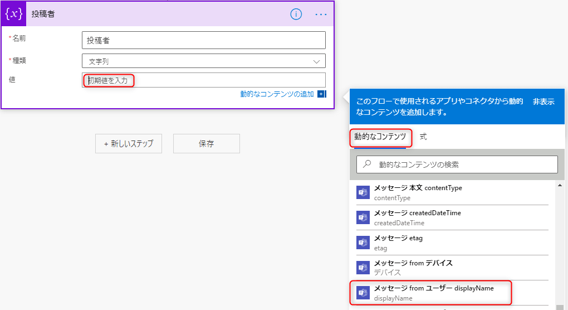Open the three-dot menu on 投稿者 card
The height and width of the screenshot is (310, 568).
321,14
